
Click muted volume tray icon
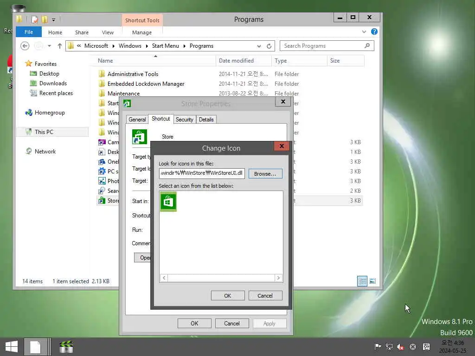[x=400, y=347]
